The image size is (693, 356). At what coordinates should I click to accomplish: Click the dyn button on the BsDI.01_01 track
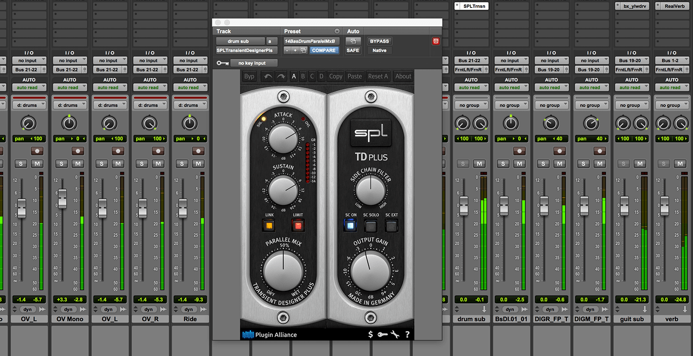(510, 309)
